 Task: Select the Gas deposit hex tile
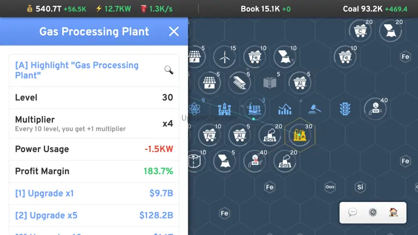[x=330, y=187]
